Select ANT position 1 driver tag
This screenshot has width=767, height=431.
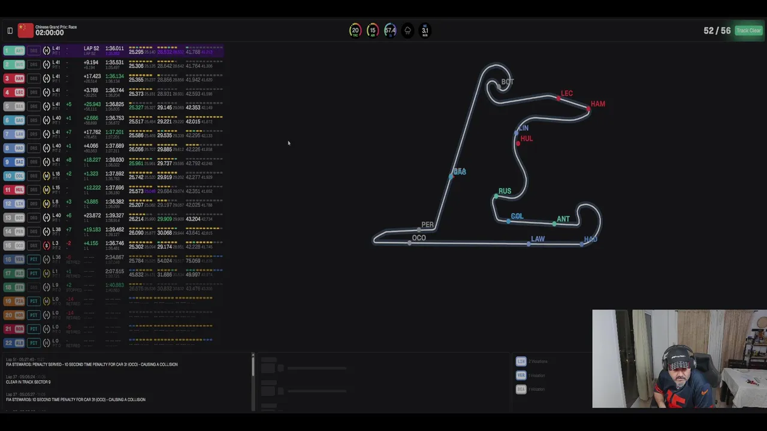click(14, 51)
